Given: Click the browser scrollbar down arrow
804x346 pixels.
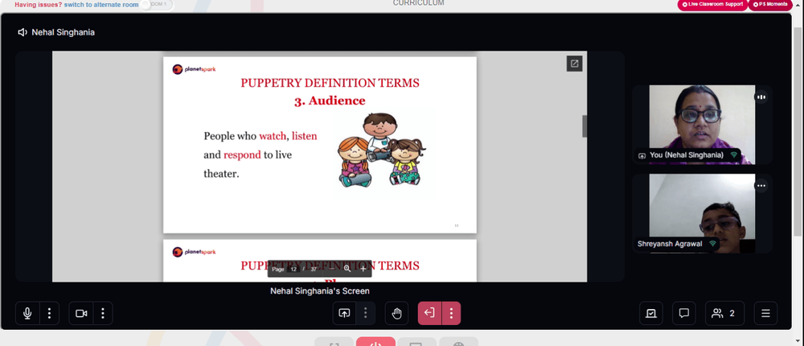Looking at the screenshot, I should (x=799, y=341).
